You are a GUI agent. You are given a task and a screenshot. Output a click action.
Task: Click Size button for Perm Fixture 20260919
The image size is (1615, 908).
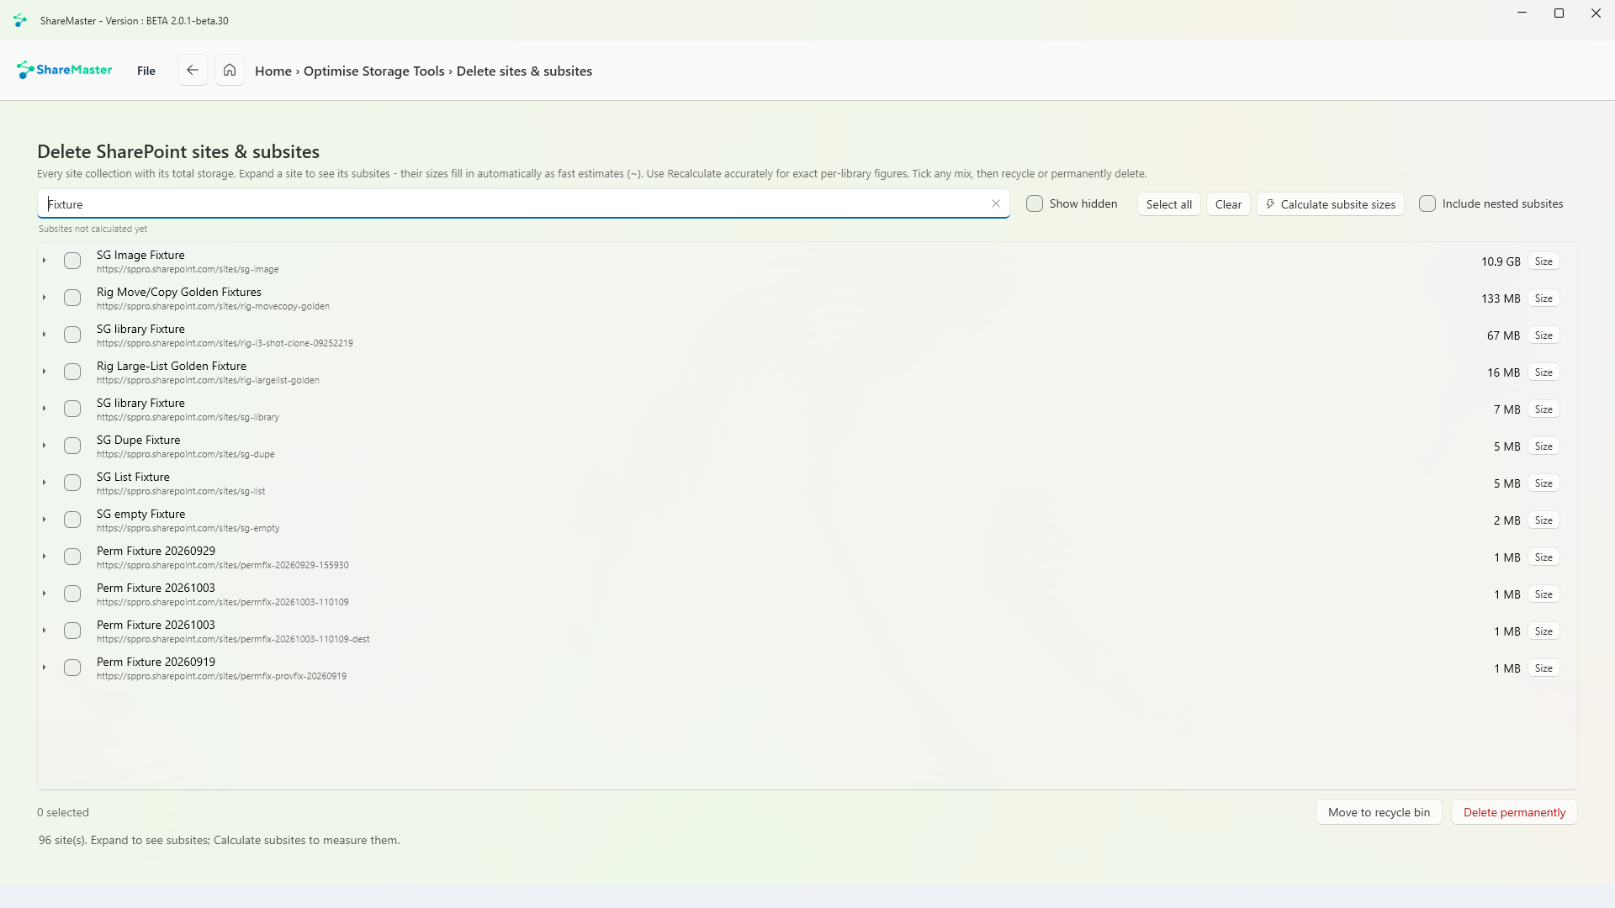[x=1544, y=668]
